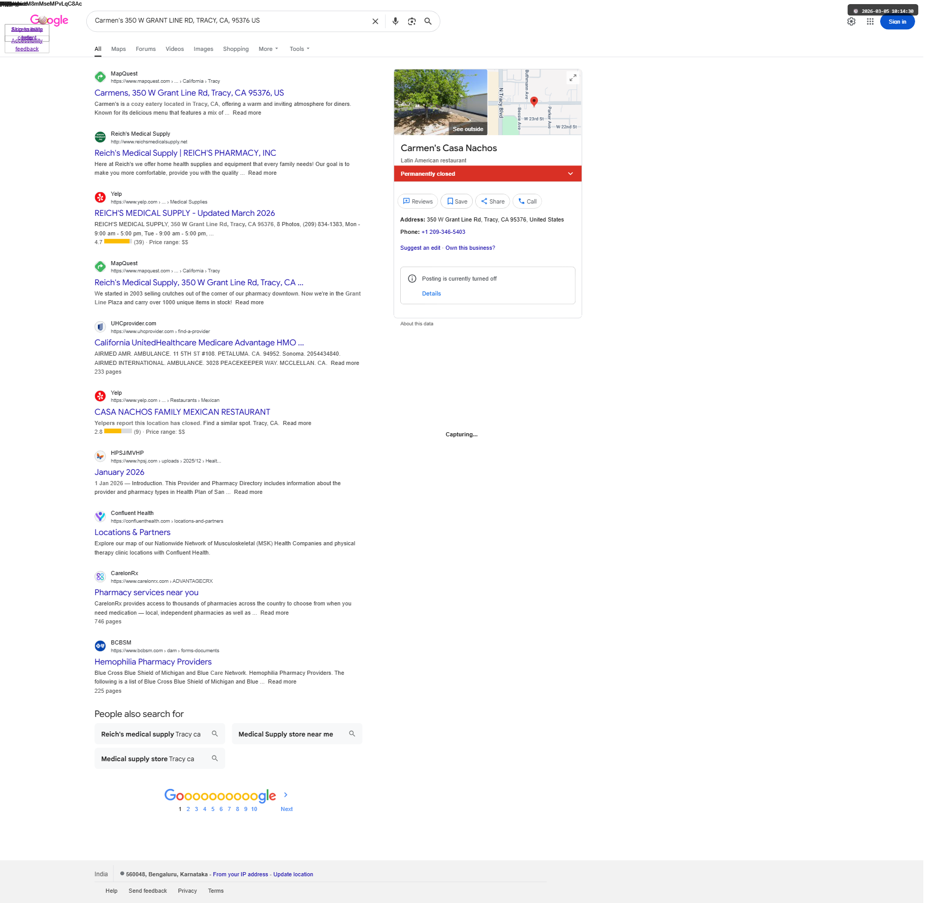This screenshot has height=903, width=930.
Task: Switch to Maps tab
Action: click(118, 49)
